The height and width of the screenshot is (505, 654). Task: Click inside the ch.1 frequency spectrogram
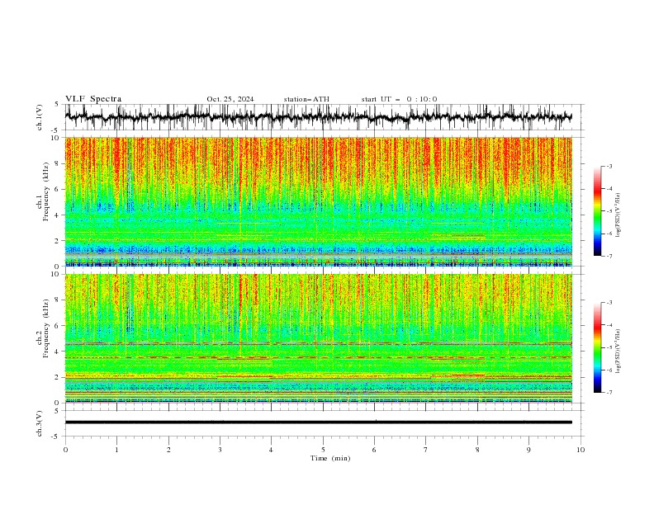318,201
